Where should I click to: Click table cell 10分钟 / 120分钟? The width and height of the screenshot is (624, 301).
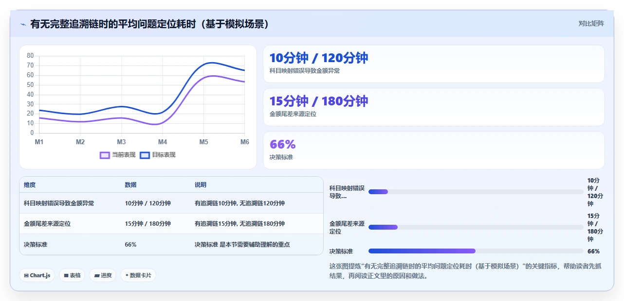point(148,203)
